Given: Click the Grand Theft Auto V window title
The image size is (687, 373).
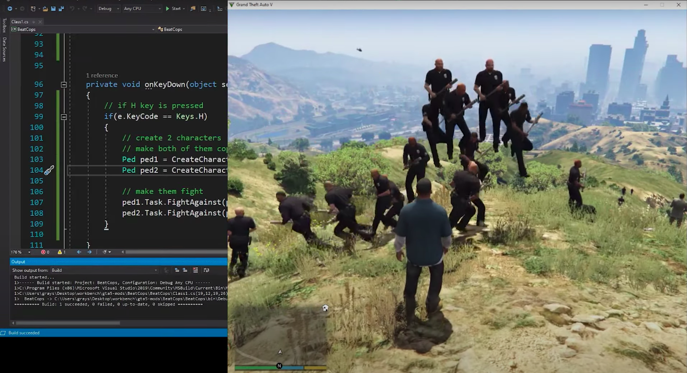Looking at the screenshot, I should [254, 5].
